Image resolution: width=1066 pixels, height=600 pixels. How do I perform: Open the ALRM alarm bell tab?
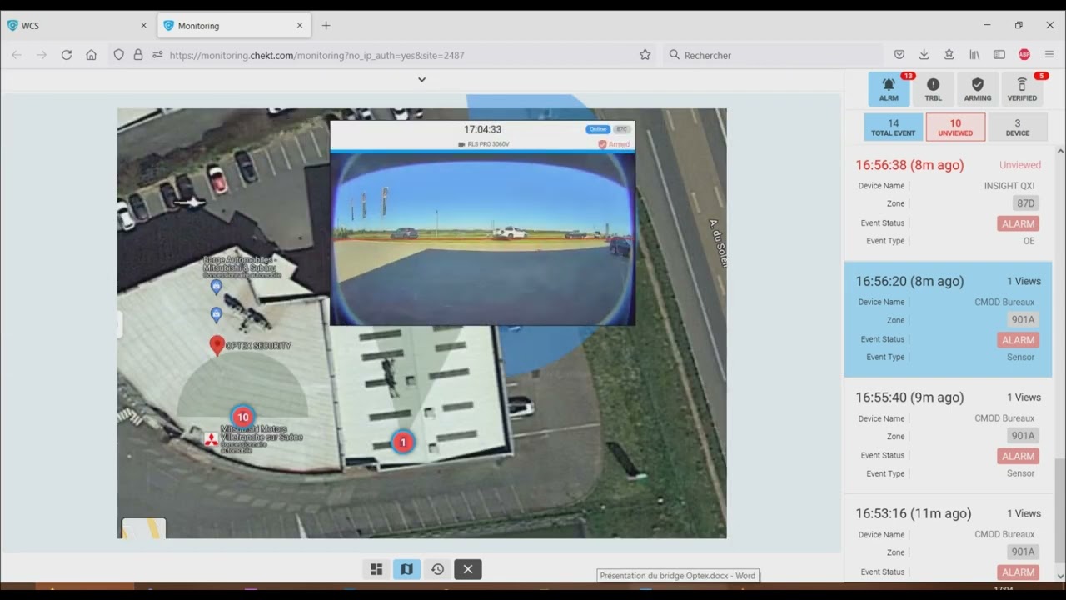pyautogui.click(x=889, y=89)
